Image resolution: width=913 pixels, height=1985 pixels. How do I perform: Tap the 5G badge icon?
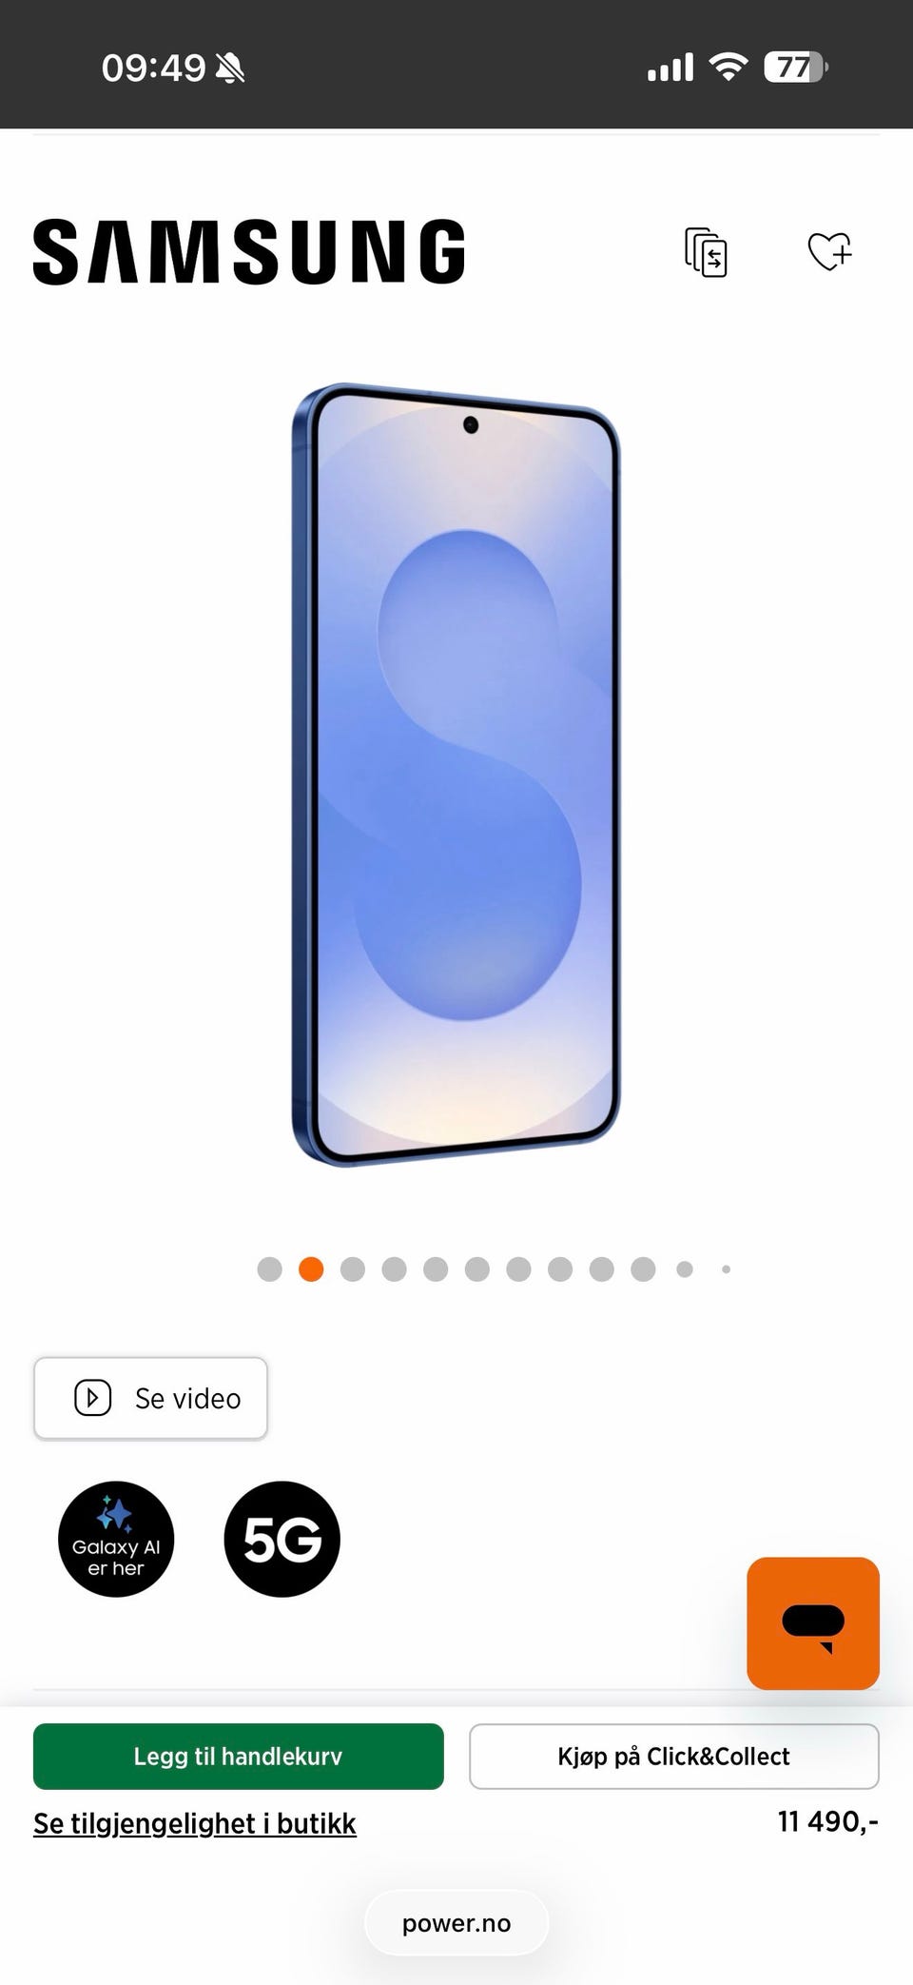[282, 1539]
